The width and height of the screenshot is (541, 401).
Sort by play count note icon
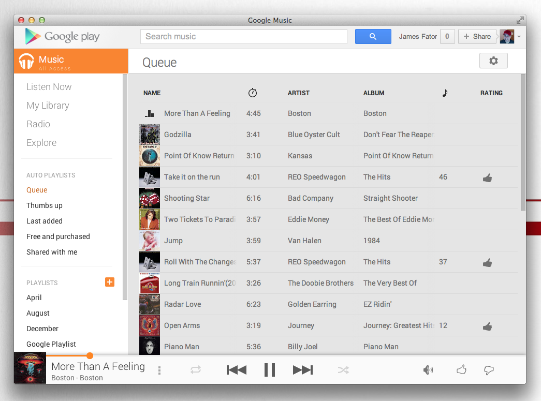tap(445, 93)
